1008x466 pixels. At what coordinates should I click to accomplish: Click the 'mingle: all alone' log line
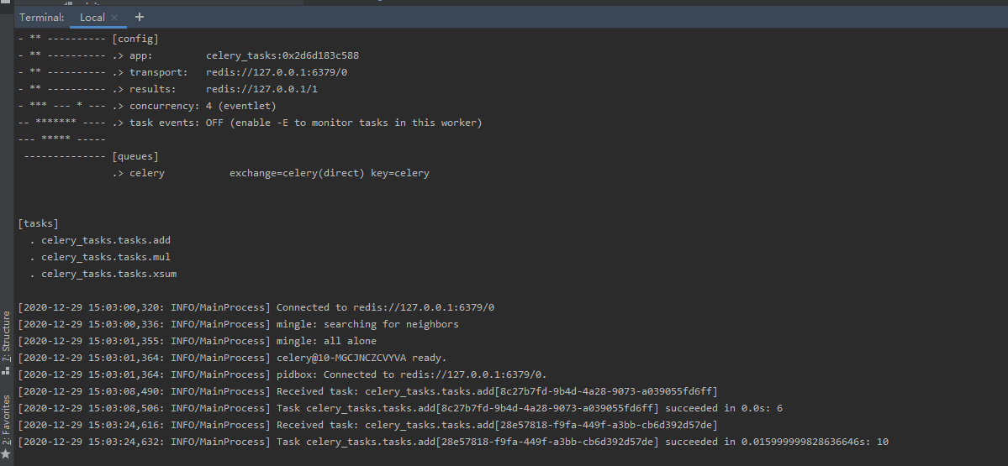(198, 341)
